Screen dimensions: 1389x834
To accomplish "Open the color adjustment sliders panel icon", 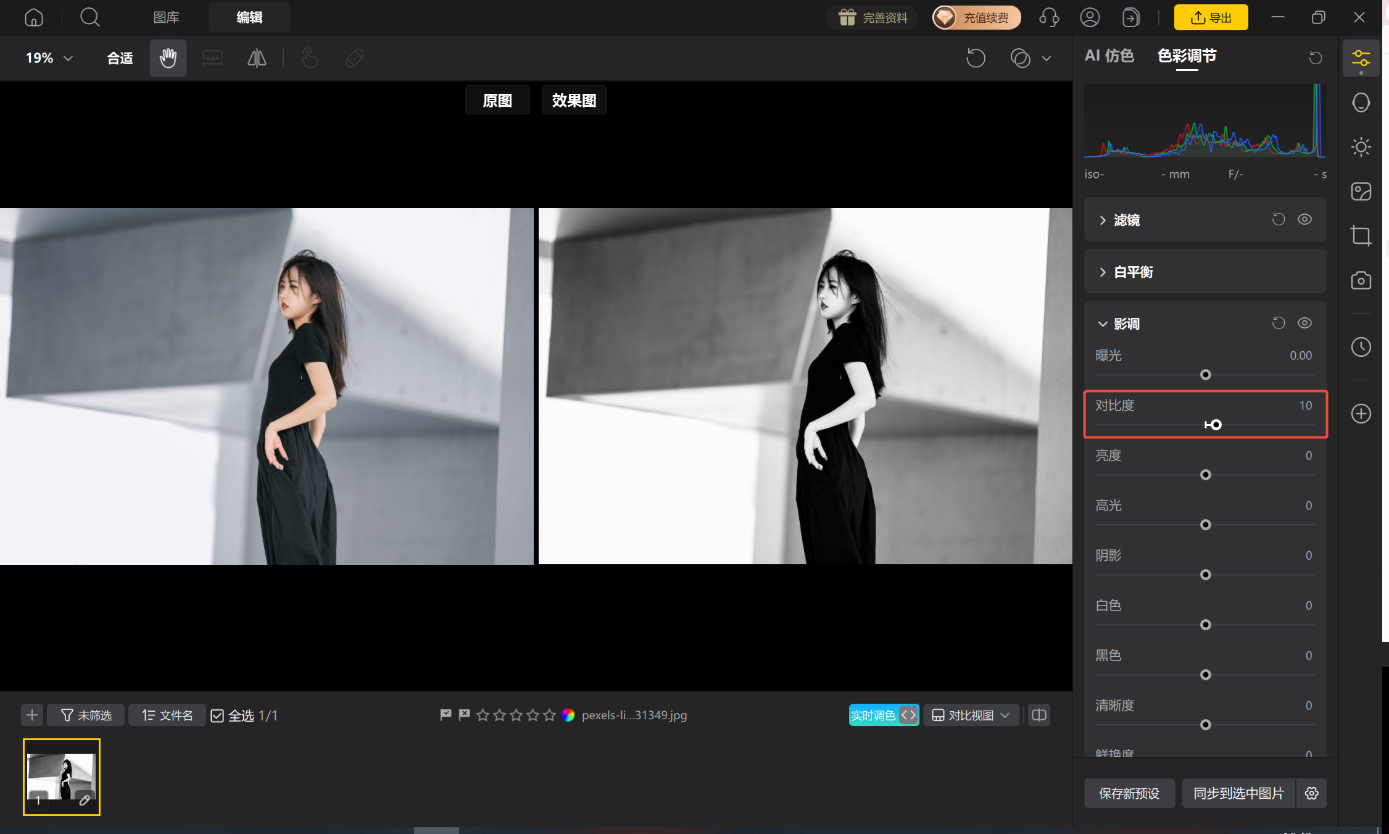I will (1361, 59).
